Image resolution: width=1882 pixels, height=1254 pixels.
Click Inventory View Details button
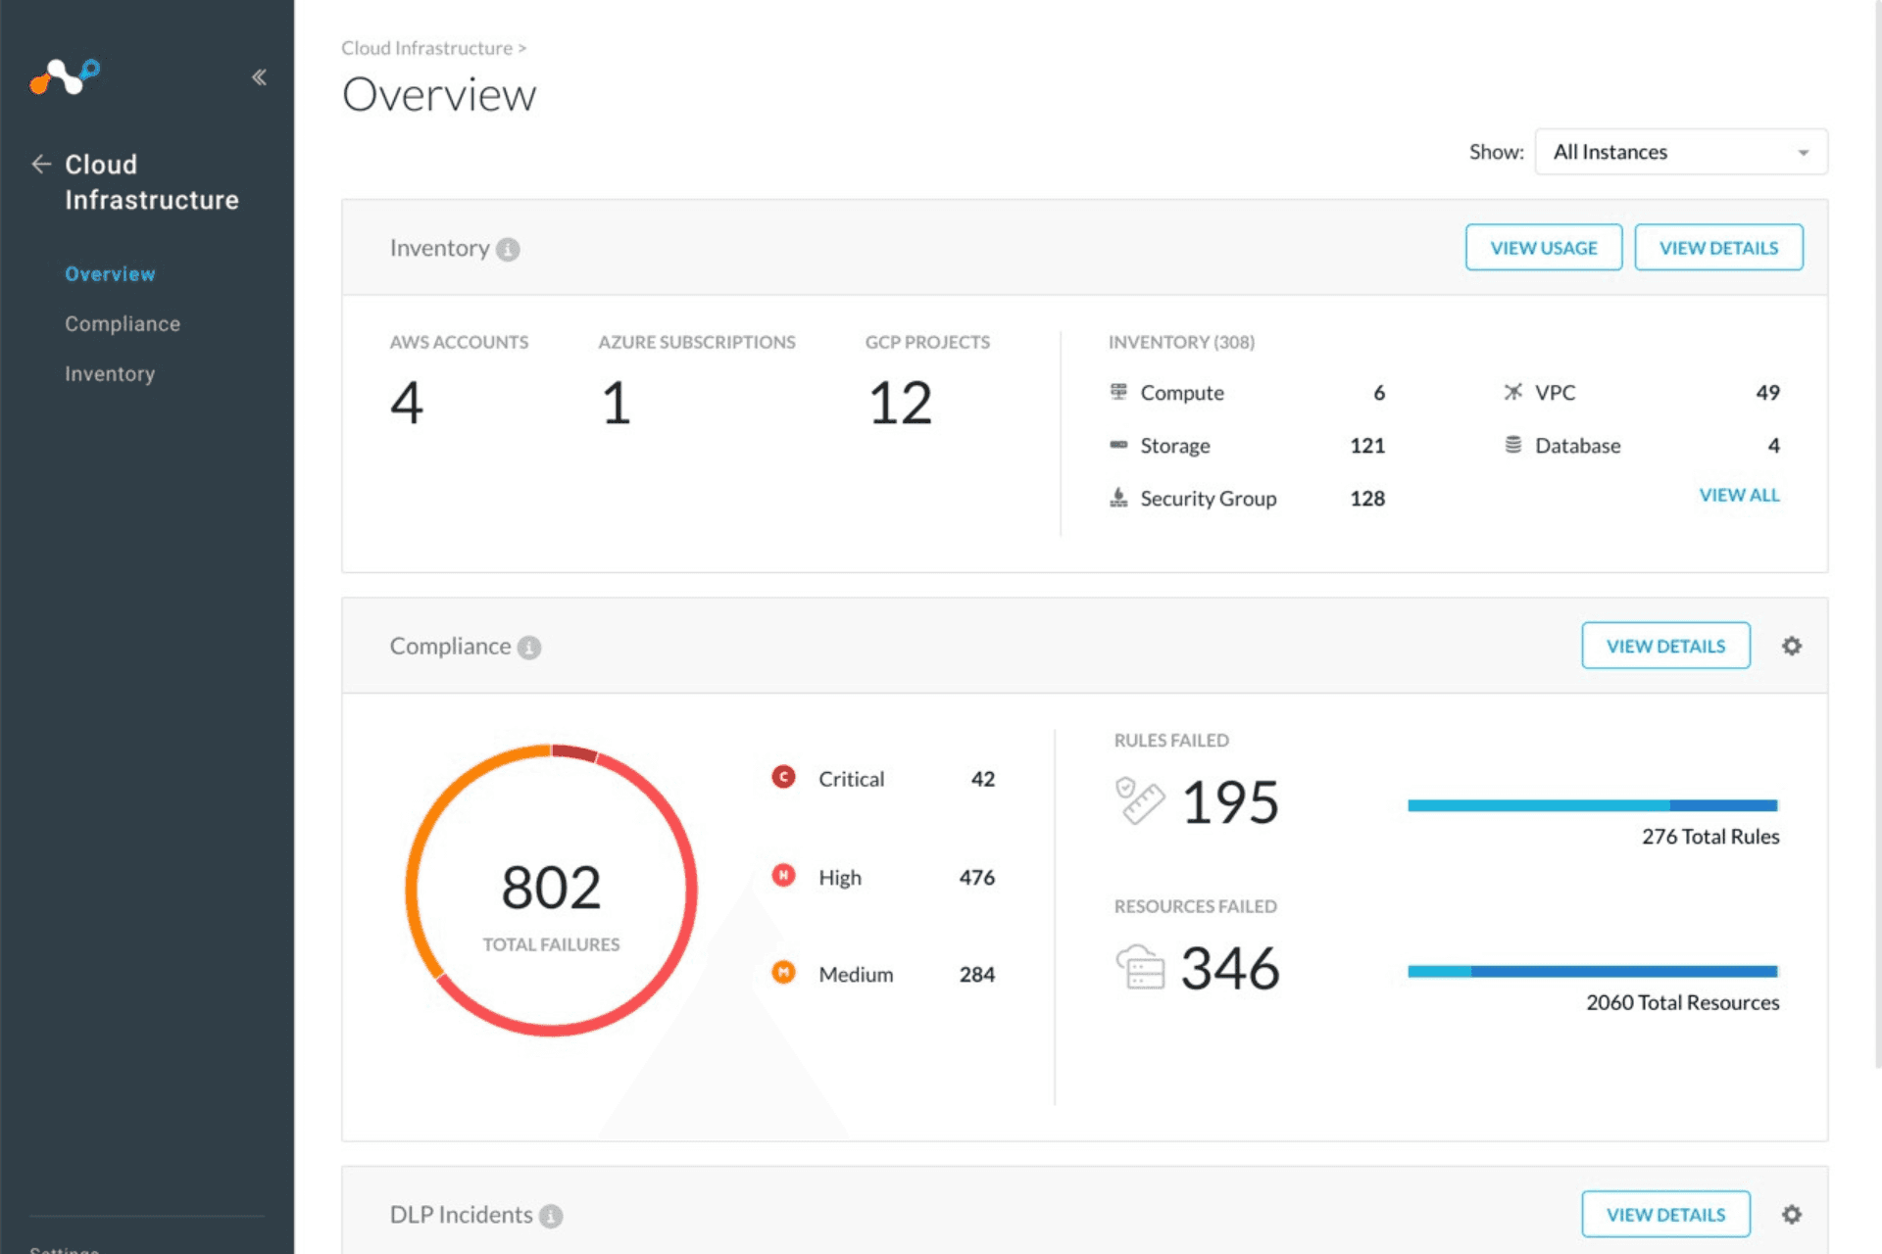1717,248
